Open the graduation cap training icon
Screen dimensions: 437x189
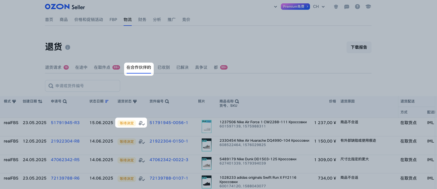pyautogui.click(x=368, y=7)
